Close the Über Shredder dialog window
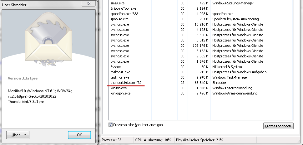 (x=88, y=3)
